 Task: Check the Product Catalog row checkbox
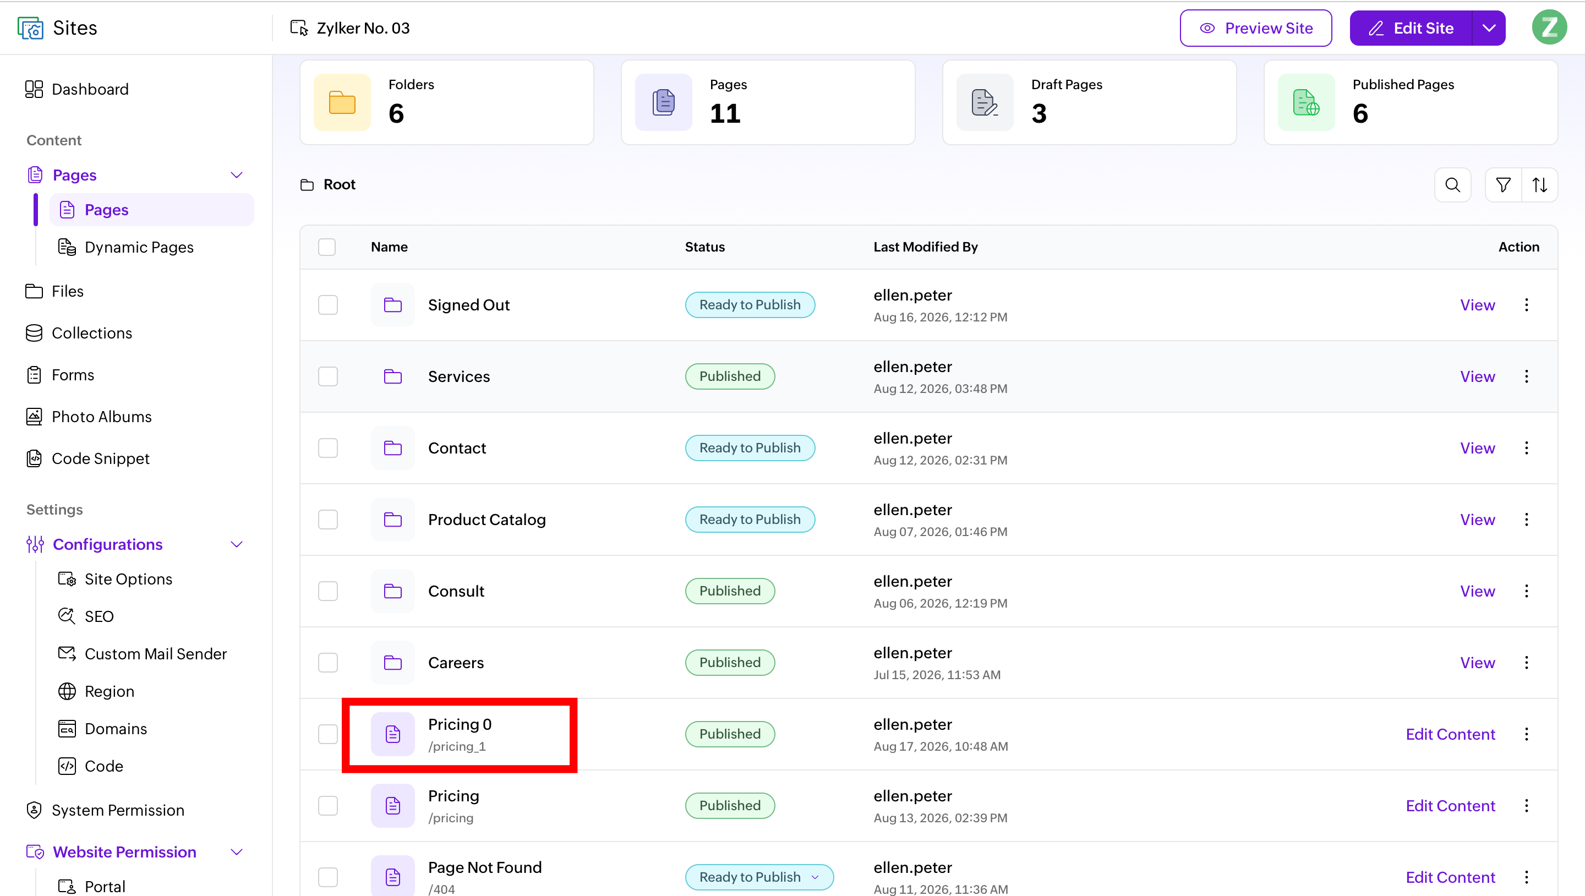point(328,519)
